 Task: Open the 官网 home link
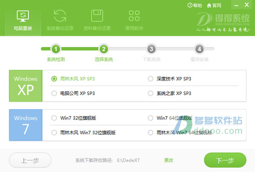pos(214,6)
